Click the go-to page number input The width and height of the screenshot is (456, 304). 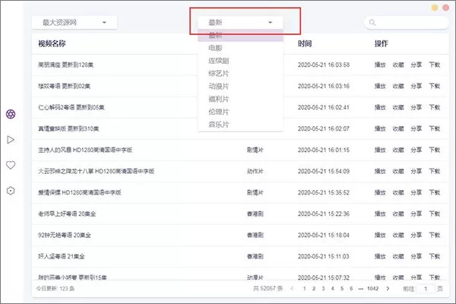(426, 289)
